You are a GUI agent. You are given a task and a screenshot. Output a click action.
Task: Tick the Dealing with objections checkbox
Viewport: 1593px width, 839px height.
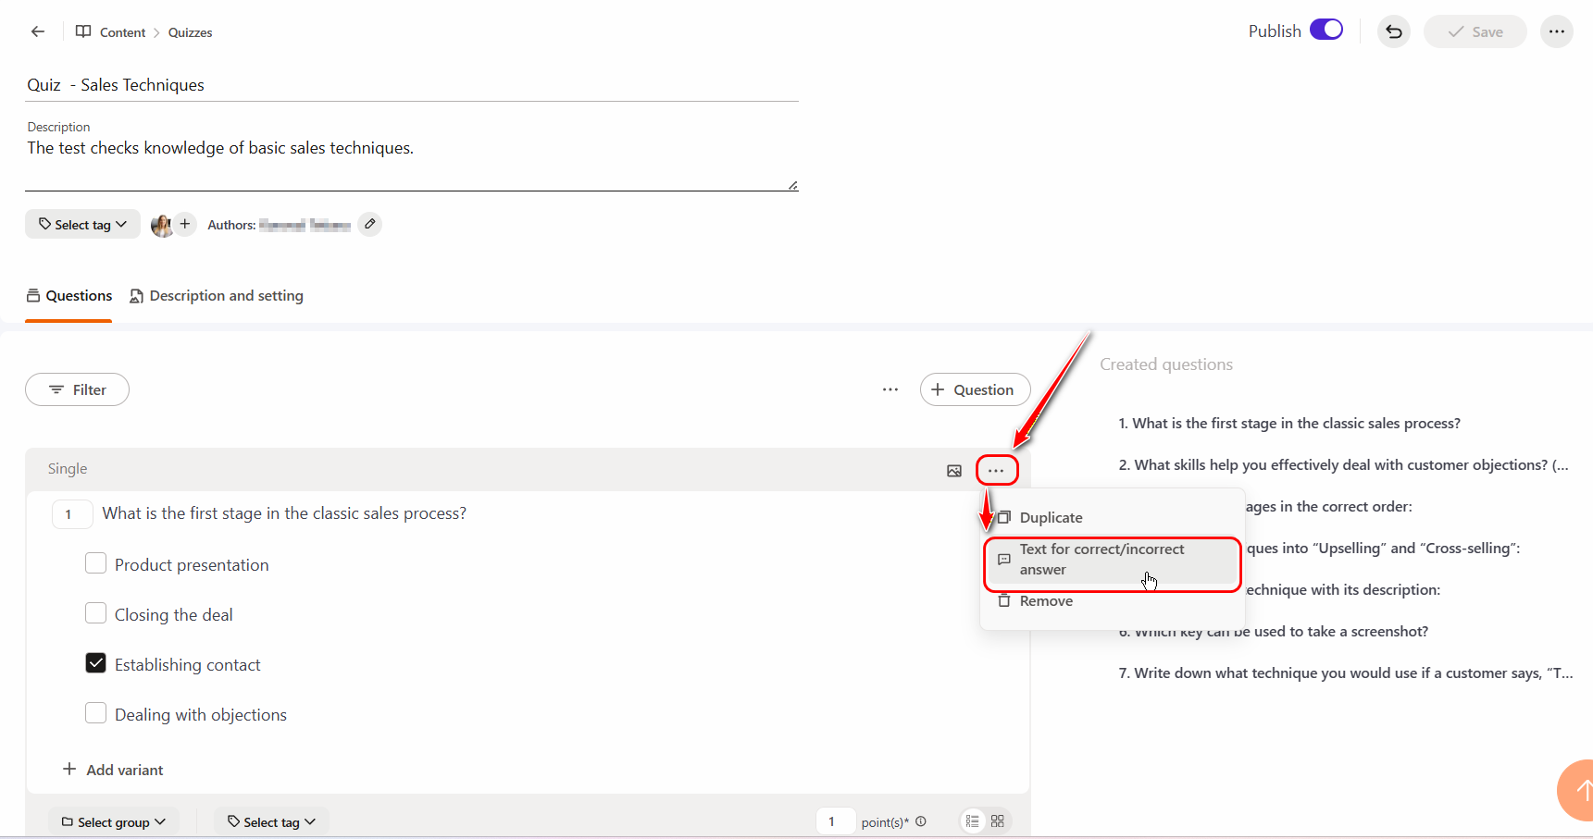95,713
